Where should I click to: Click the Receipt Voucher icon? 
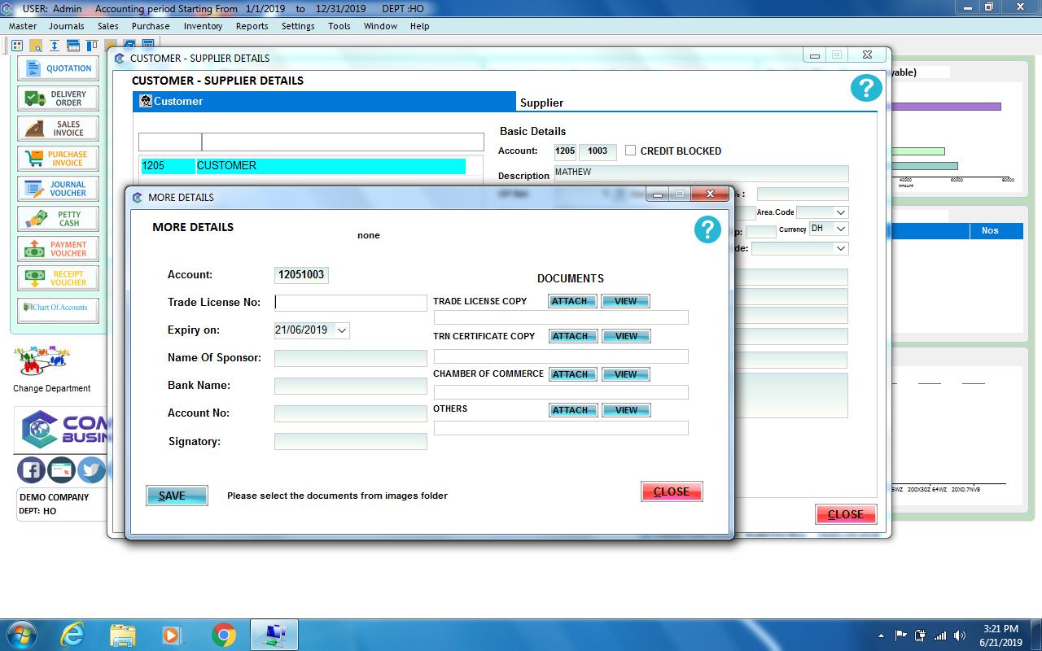pos(57,277)
